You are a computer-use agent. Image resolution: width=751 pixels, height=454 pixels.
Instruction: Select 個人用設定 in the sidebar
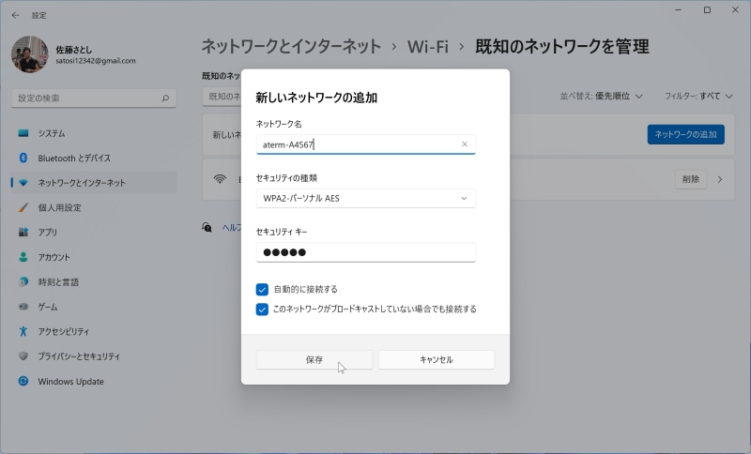tap(59, 207)
